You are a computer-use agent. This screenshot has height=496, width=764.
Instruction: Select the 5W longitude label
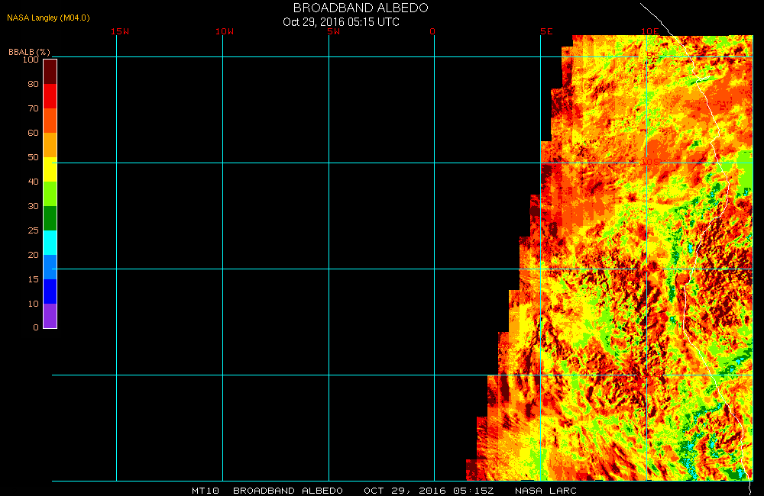tap(332, 31)
